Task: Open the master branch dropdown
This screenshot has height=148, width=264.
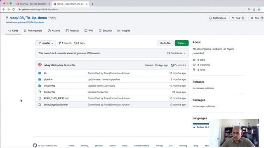Action: click(x=46, y=43)
